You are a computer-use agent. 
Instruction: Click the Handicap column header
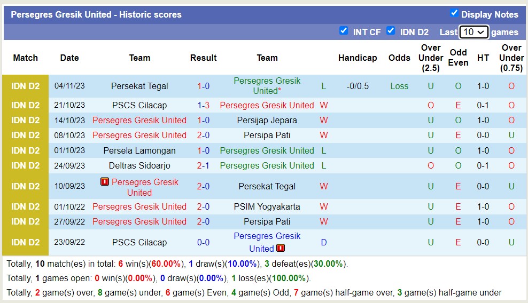(358, 58)
